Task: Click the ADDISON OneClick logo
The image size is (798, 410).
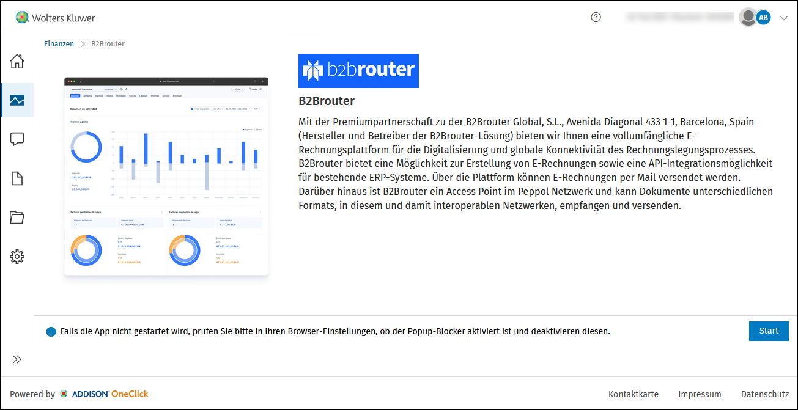Action: point(104,394)
